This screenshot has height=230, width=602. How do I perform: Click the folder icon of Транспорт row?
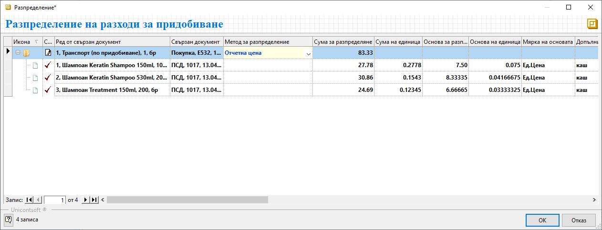pos(27,53)
